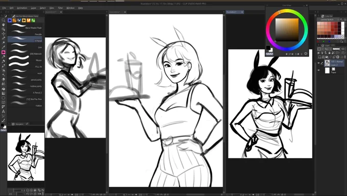347x196 pixels.
Task: Delete color in Color Set panel
Action: 345,42
